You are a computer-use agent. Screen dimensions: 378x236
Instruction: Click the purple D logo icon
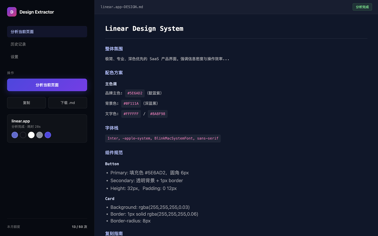[x=12, y=12]
